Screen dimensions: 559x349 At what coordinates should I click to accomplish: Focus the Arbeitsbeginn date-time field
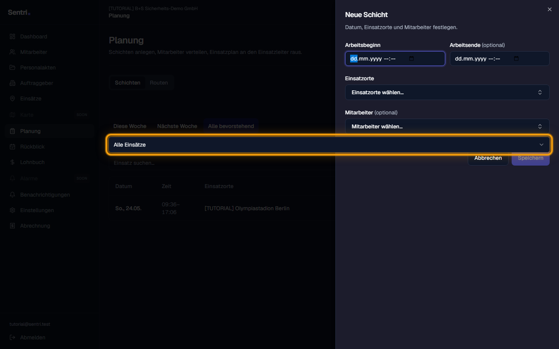tap(395, 59)
